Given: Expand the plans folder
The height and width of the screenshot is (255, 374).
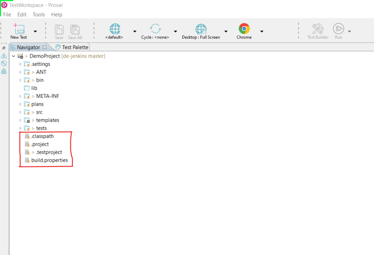Looking at the screenshot, I should coord(20,104).
